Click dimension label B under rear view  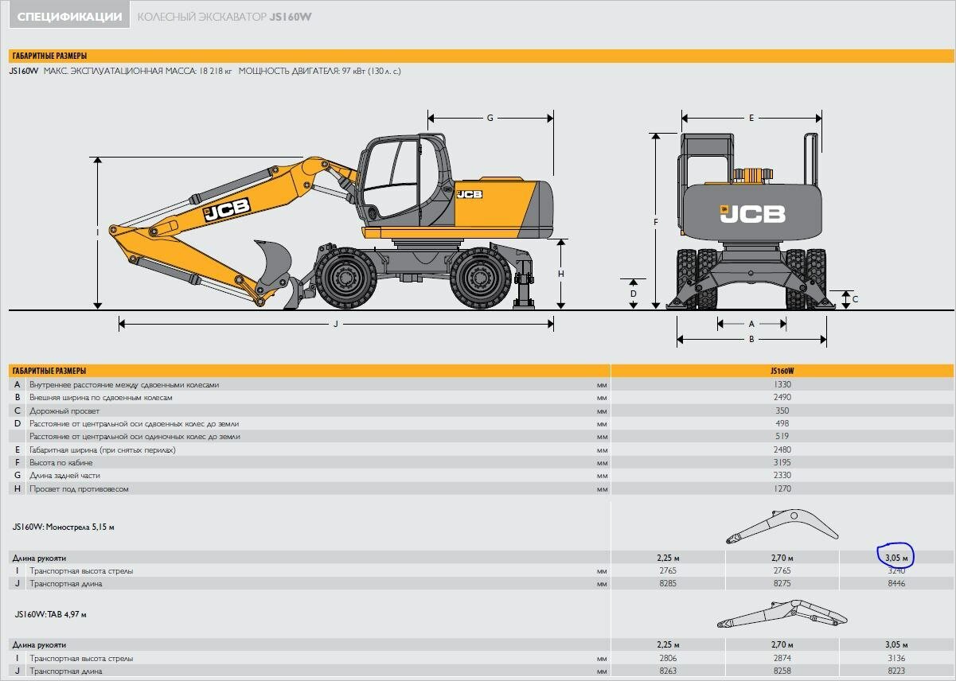click(x=751, y=340)
